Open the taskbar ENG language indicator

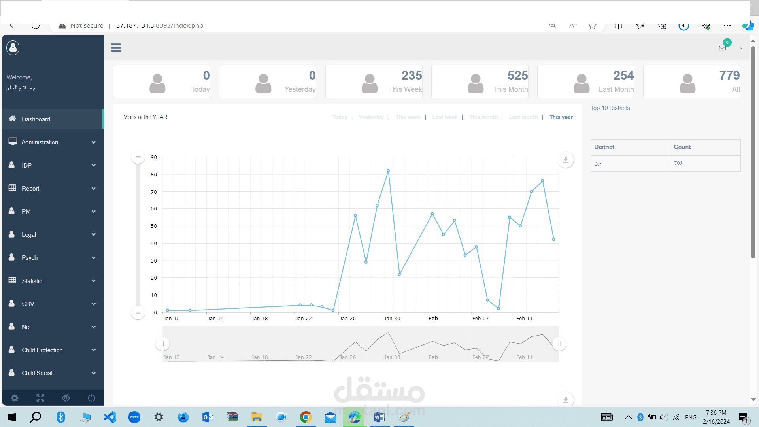[x=691, y=418]
